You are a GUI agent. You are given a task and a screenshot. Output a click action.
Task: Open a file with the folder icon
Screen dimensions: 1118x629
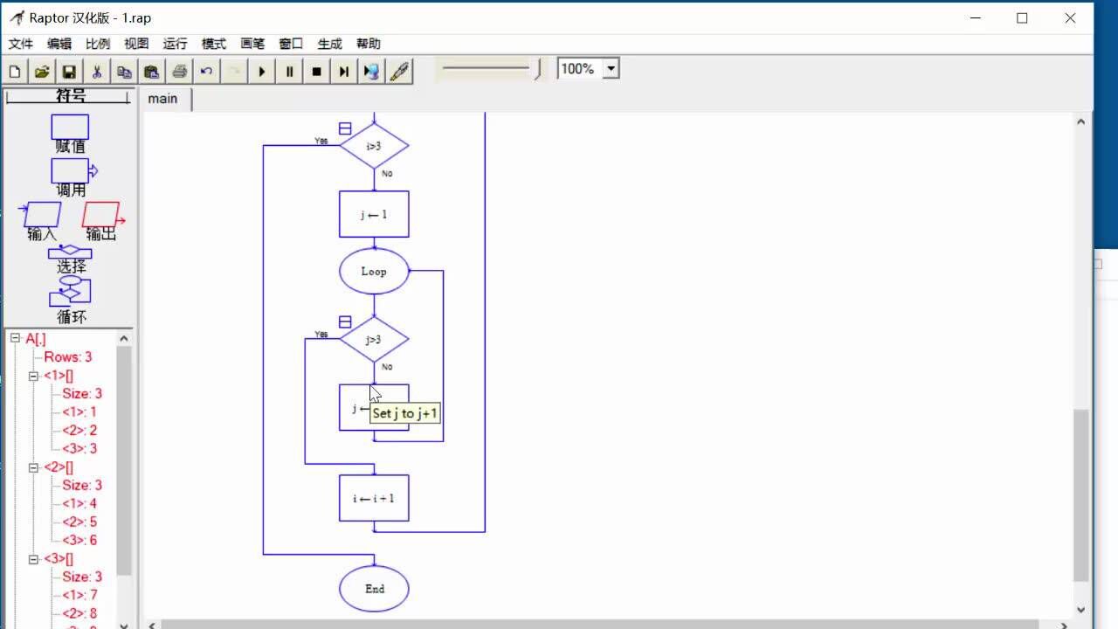coord(41,72)
